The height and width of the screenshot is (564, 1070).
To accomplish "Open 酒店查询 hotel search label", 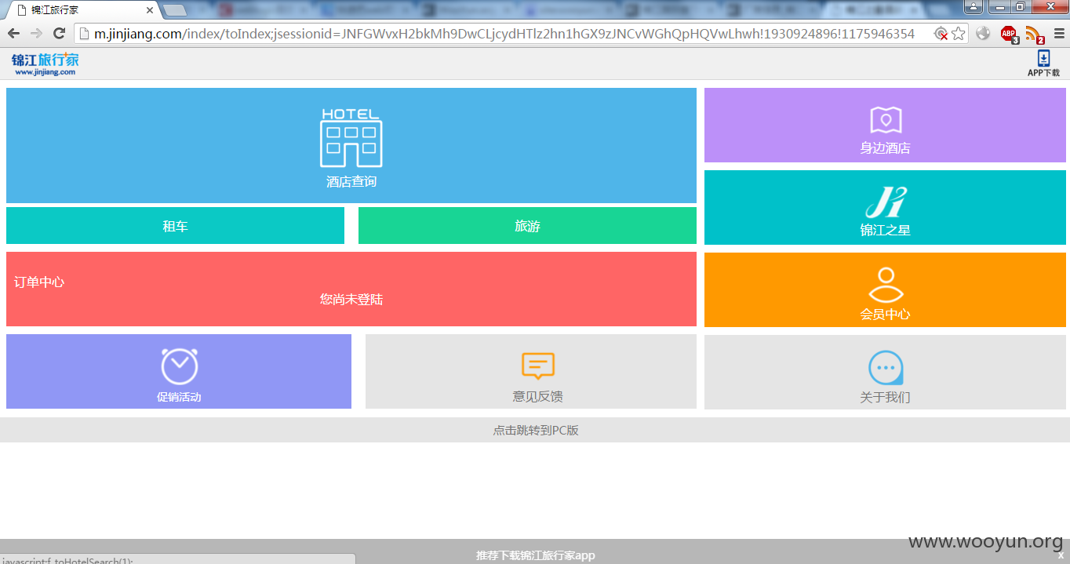I will coord(351,181).
